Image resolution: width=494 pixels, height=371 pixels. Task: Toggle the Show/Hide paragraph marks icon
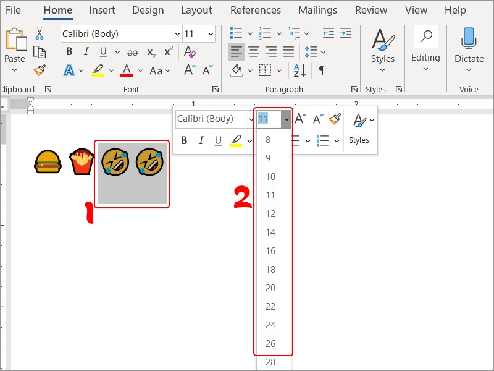[322, 69]
